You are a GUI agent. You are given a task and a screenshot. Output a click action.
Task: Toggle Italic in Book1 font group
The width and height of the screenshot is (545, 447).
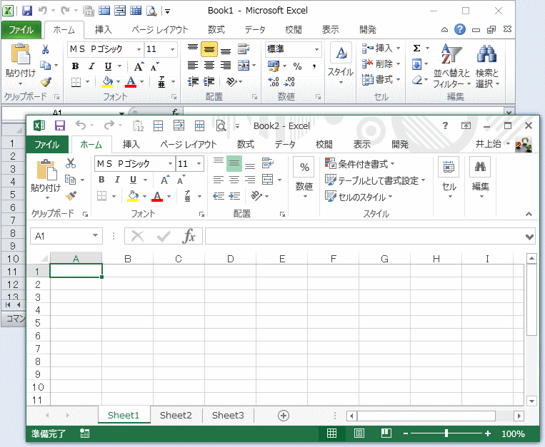pyautogui.click(x=91, y=66)
